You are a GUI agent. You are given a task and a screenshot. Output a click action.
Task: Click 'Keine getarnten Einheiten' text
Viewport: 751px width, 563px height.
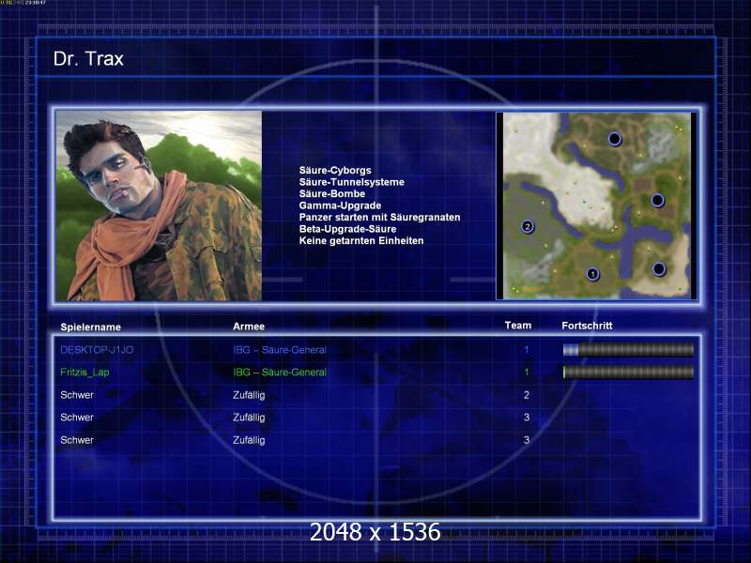click(x=361, y=240)
